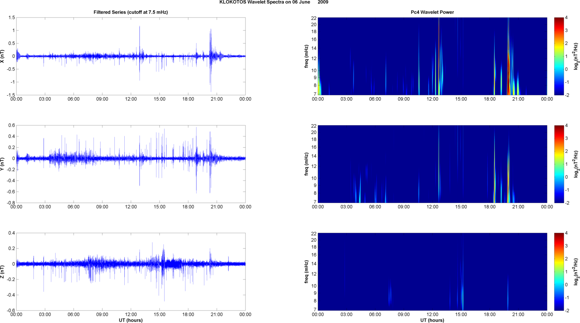
Task: Click "freq (mHz)" label of the Y-component spectrogram
Action: (306, 164)
